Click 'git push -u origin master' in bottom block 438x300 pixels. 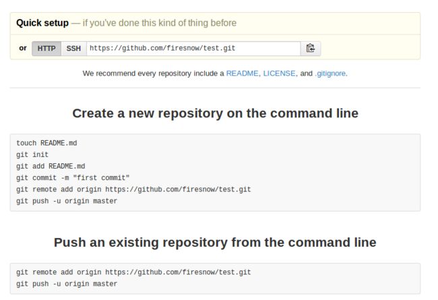point(67,284)
